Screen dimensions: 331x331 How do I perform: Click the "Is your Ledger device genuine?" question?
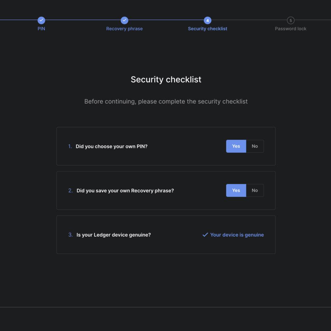click(114, 235)
